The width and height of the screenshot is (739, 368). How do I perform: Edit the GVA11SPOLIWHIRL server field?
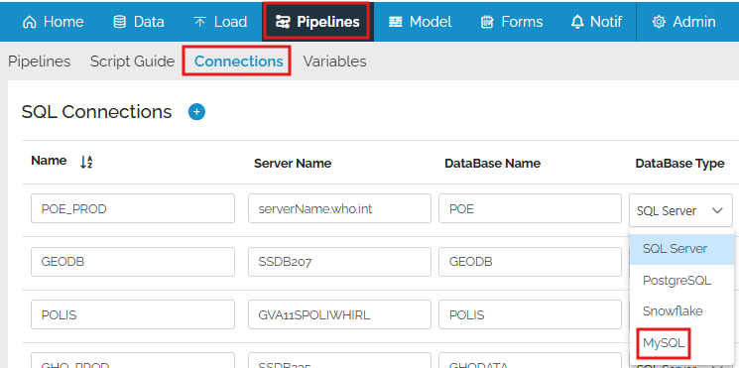339,314
